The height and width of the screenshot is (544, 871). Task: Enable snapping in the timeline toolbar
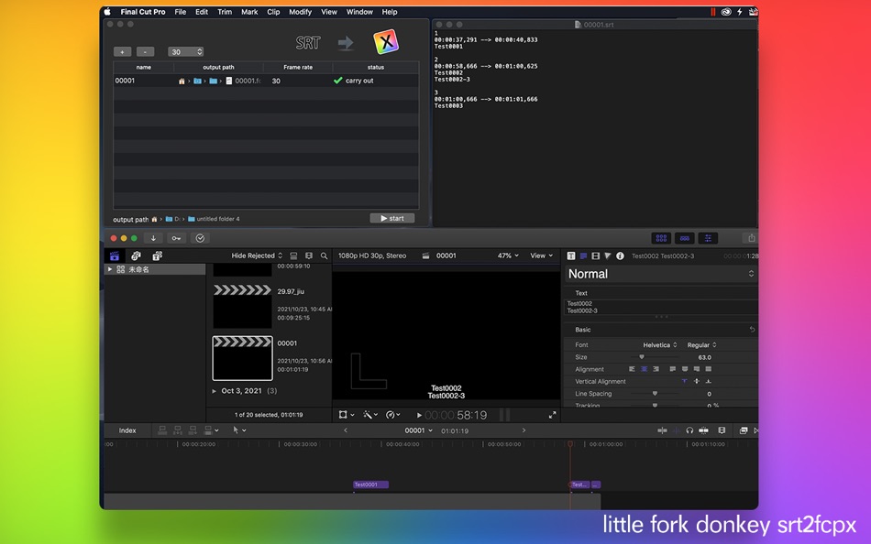(x=662, y=430)
